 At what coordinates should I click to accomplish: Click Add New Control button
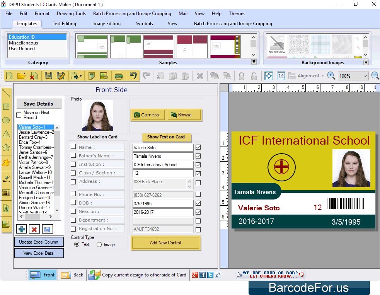pyautogui.click(x=165, y=243)
